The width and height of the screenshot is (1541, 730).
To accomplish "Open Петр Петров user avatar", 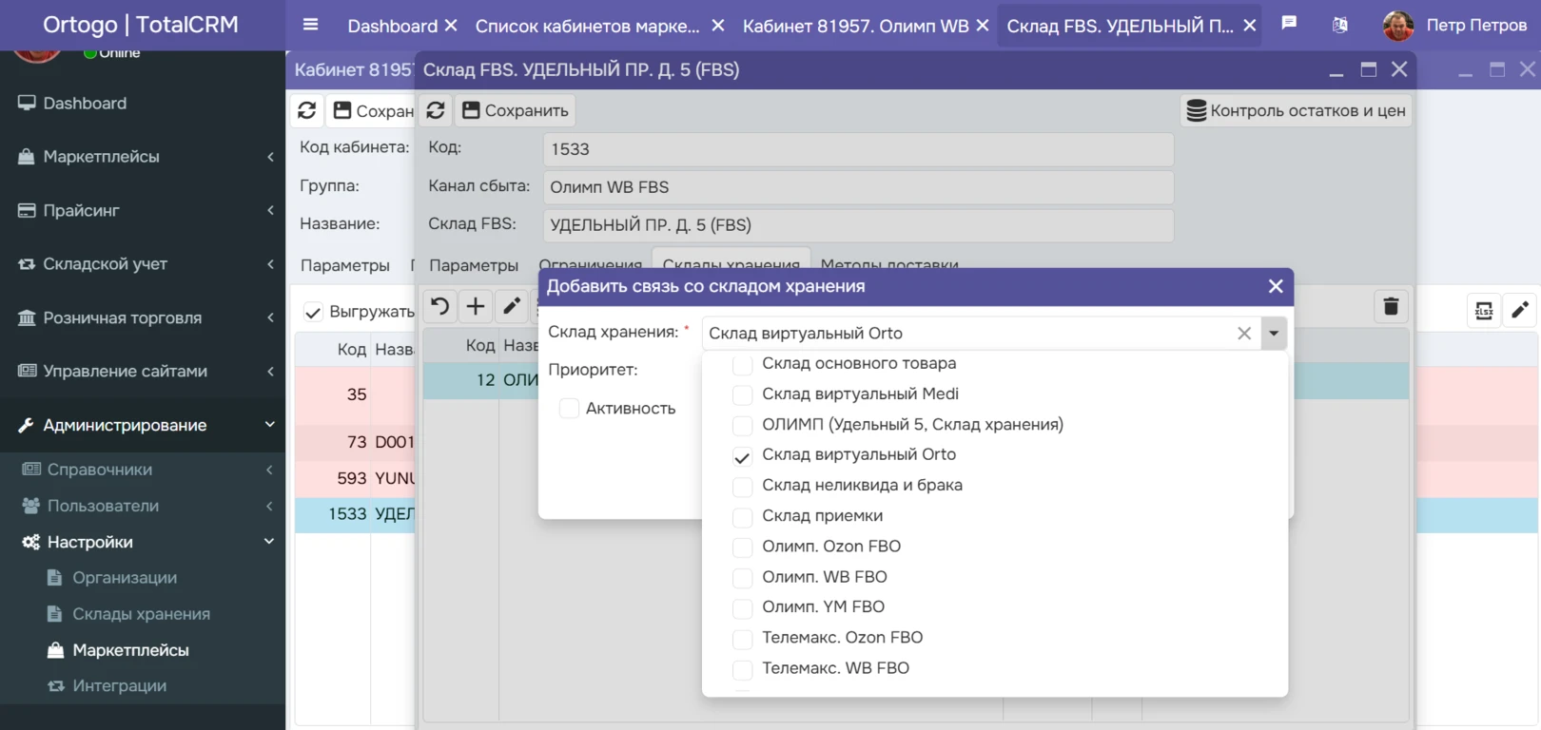I will point(1397,26).
